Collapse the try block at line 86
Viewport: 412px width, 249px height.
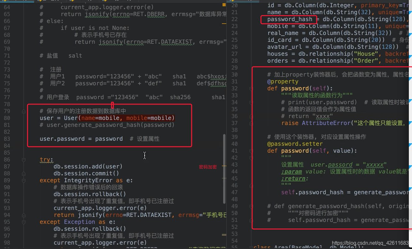point(23,160)
